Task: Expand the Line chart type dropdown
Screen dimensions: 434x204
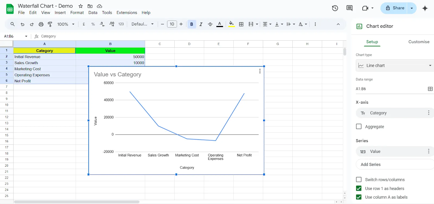Action: click(x=395, y=65)
